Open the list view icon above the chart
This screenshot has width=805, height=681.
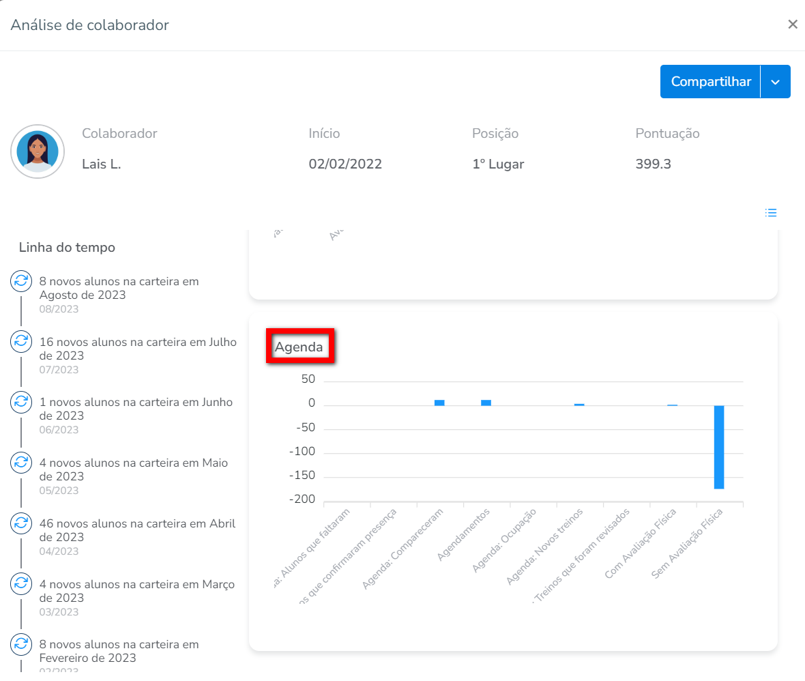click(x=771, y=213)
